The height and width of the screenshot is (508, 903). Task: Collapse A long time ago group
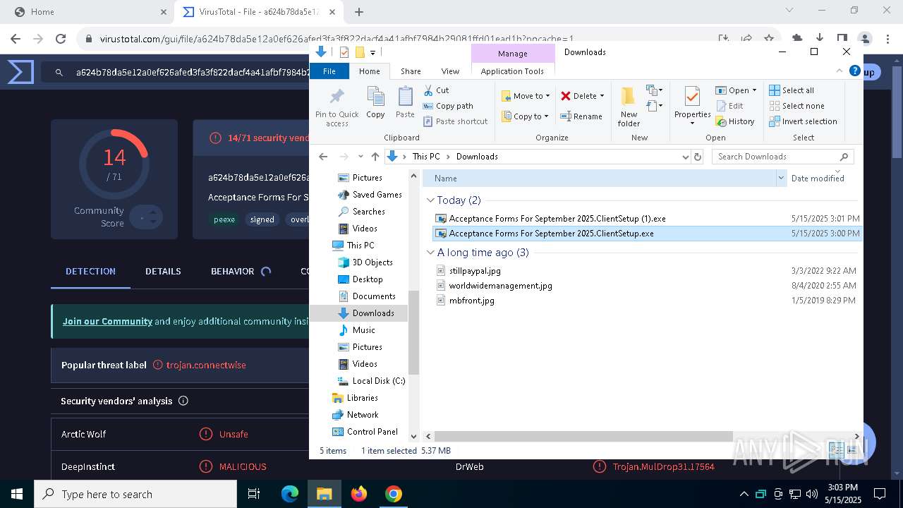click(431, 252)
